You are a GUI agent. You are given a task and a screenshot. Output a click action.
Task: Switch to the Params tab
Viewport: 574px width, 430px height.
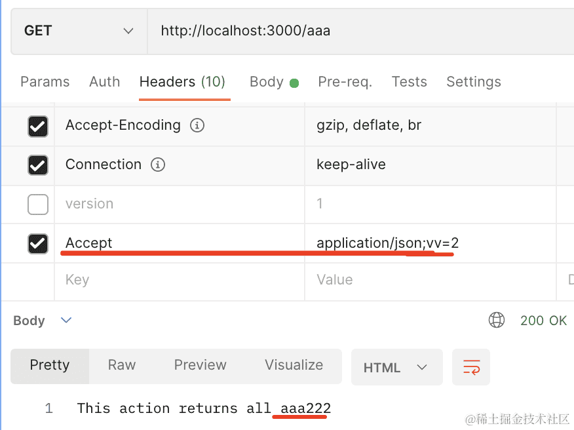[45, 82]
